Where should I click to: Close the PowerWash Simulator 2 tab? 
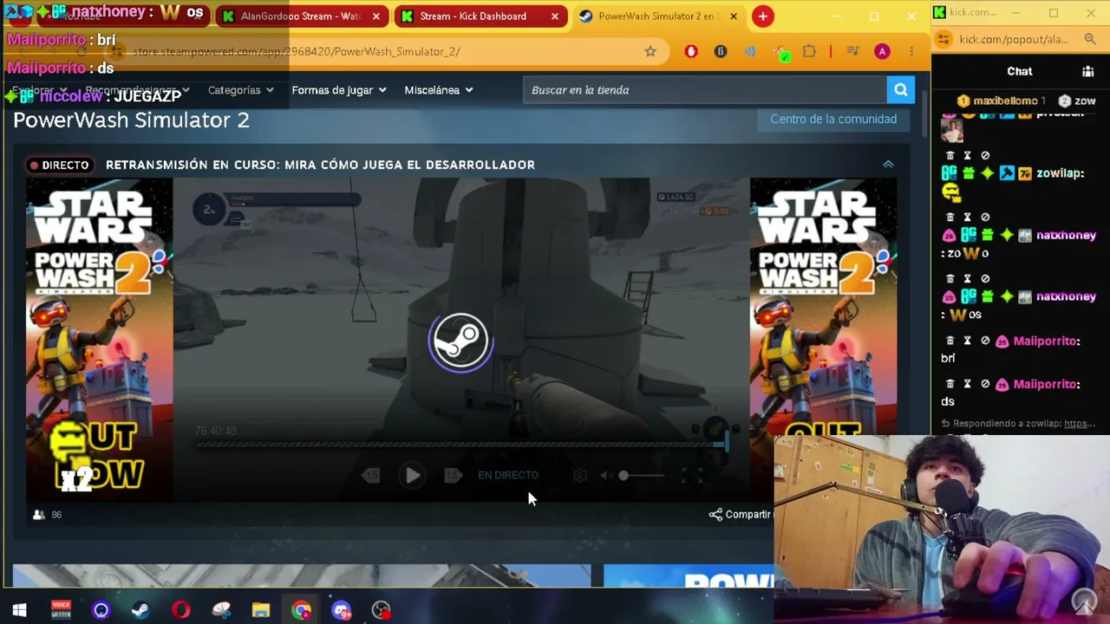(x=734, y=16)
